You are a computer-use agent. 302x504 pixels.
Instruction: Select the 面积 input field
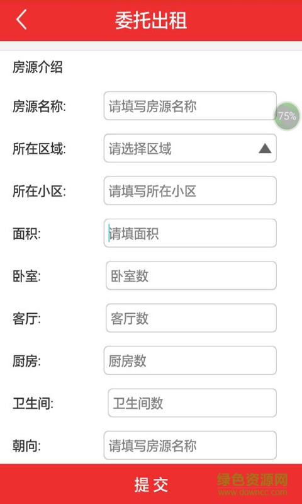pos(190,233)
